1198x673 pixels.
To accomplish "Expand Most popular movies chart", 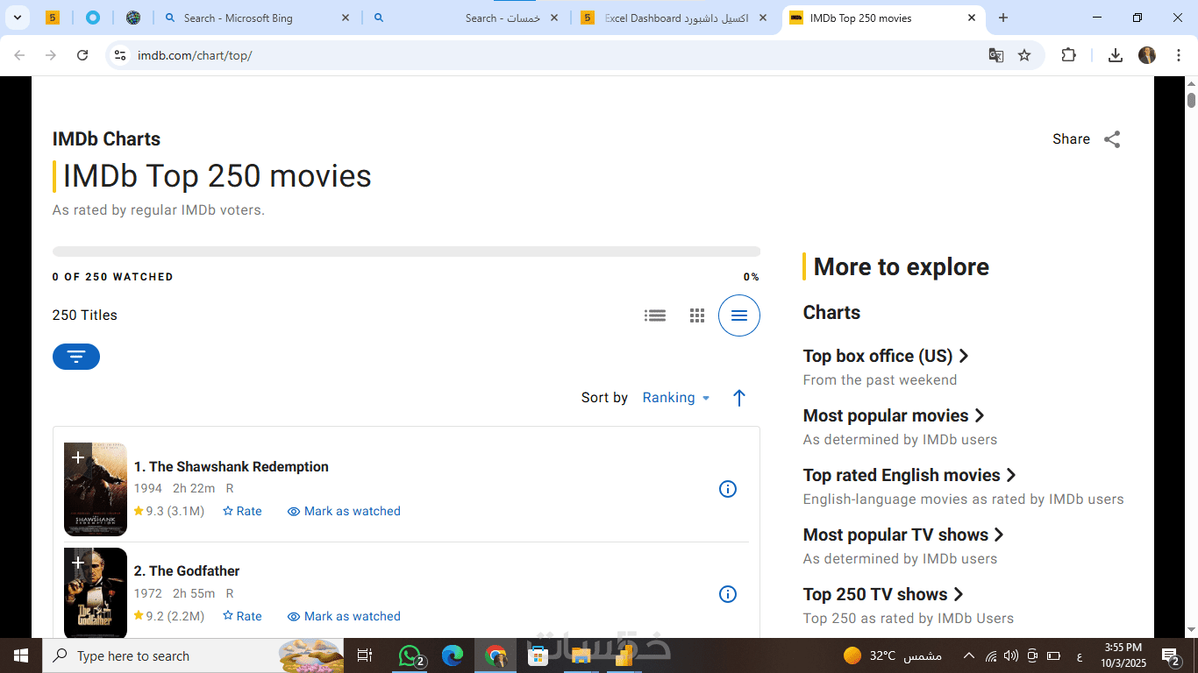I will pyautogui.click(x=894, y=415).
